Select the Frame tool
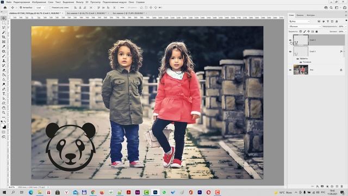Viewport: 348px width, 196px height. (x=4, y=42)
